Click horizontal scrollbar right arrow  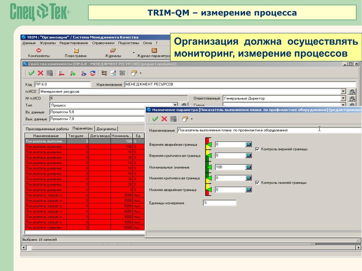tap(358, 248)
